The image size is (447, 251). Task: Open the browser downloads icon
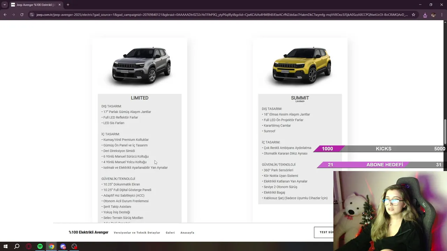[x=425, y=15]
